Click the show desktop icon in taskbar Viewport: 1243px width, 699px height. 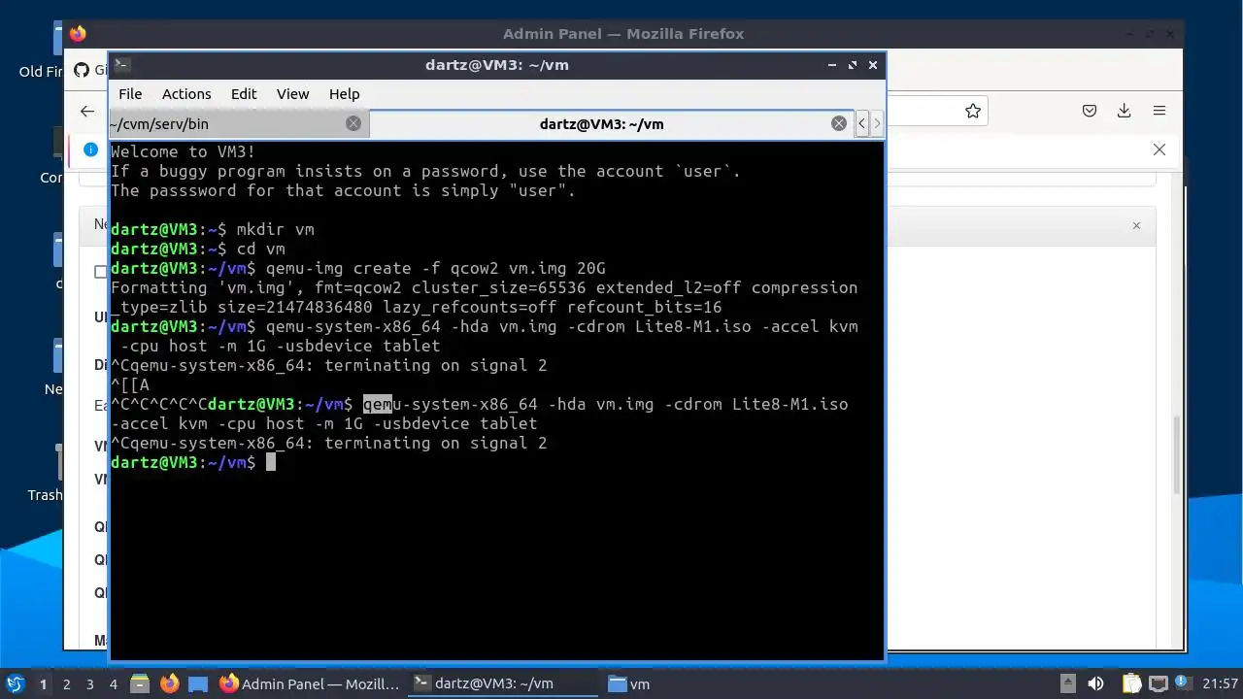coord(198,683)
